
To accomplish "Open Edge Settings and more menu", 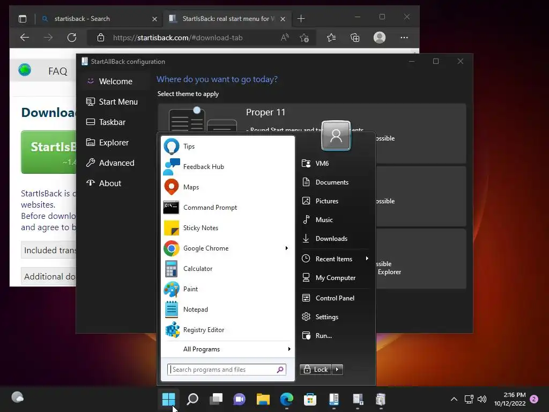I will [x=404, y=38].
